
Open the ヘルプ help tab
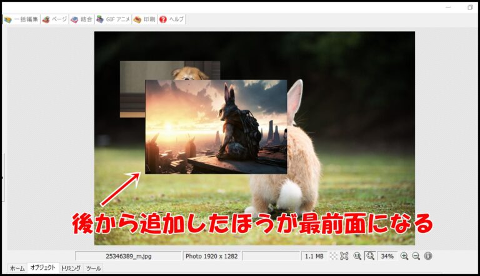tap(171, 19)
